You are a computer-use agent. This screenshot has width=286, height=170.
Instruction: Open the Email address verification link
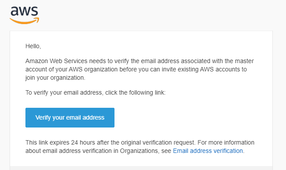[x=208, y=151]
